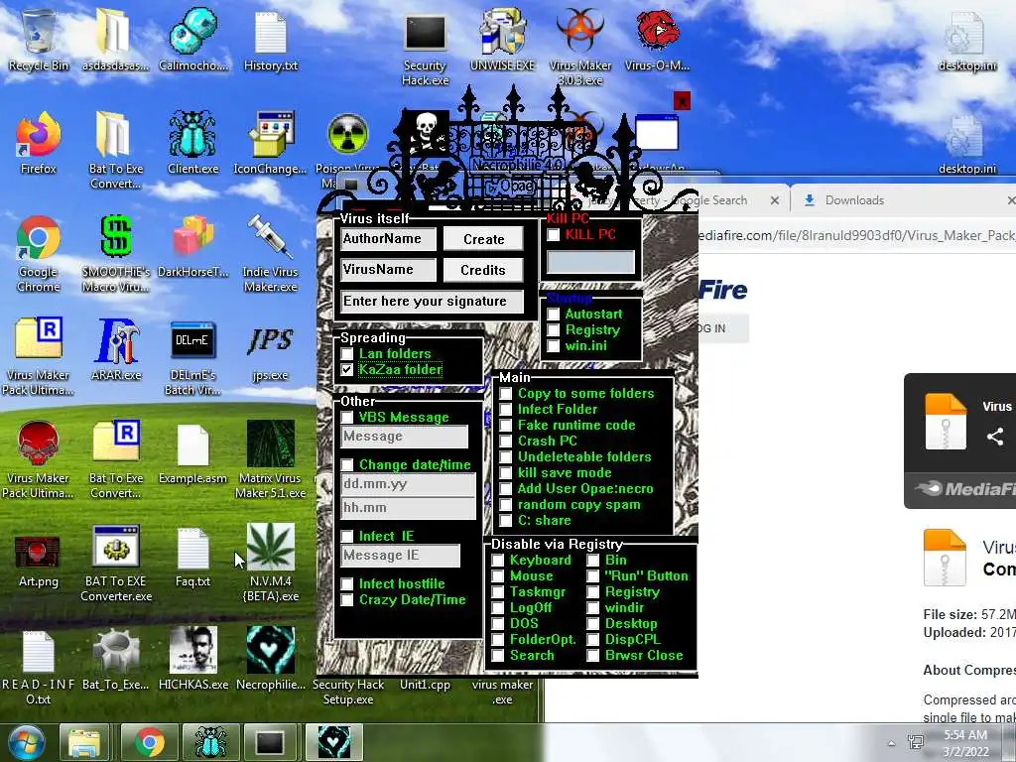Toggle the Keyboard registry checkbox

pyautogui.click(x=498, y=560)
